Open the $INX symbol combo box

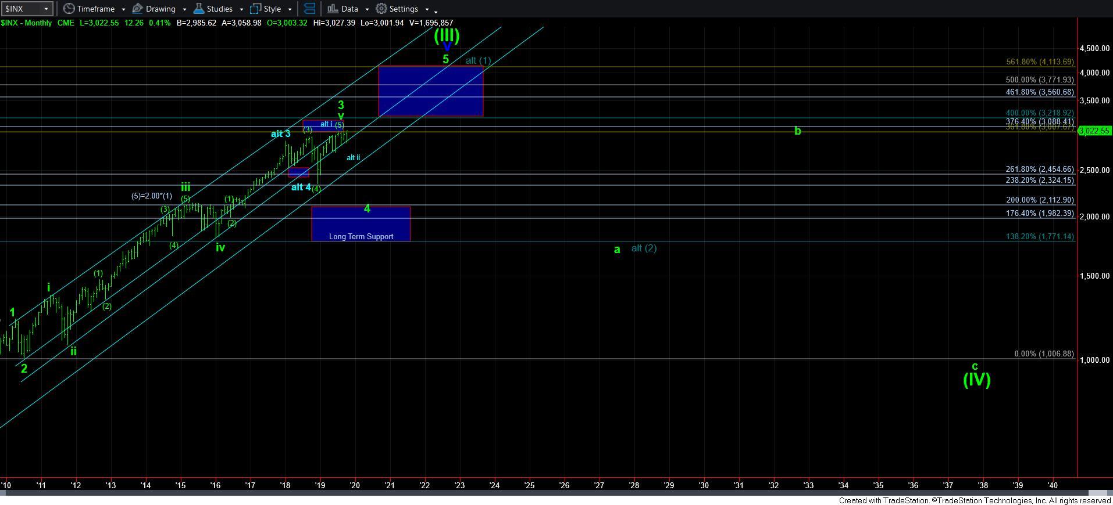[x=27, y=9]
